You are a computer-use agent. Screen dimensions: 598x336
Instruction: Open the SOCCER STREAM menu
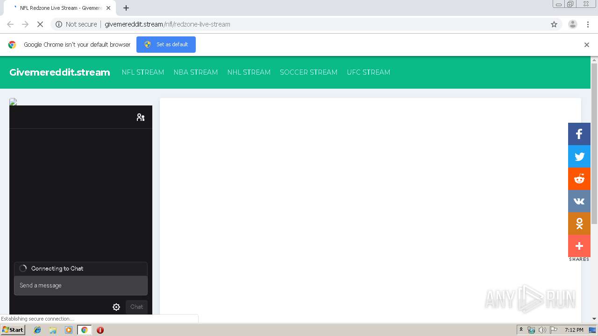point(309,72)
